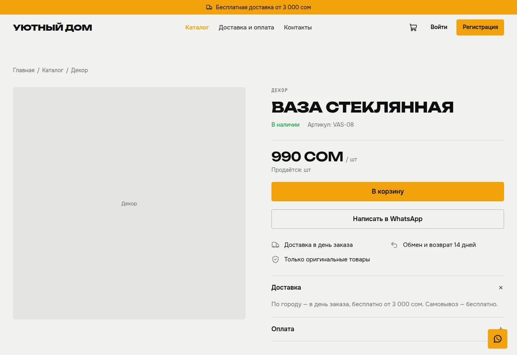Add the vase with 'В корзину' button

(x=388, y=192)
